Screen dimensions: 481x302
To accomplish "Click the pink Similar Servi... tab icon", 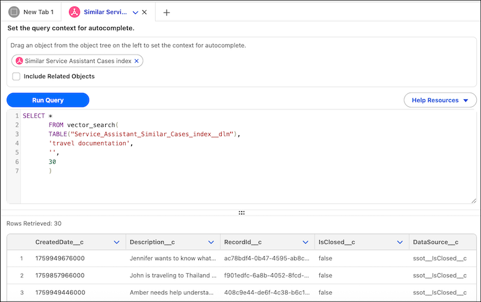I will (x=74, y=12).
